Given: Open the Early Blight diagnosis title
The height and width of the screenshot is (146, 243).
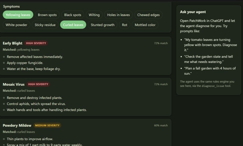Looking at the screenshot, I should (13, 43).
